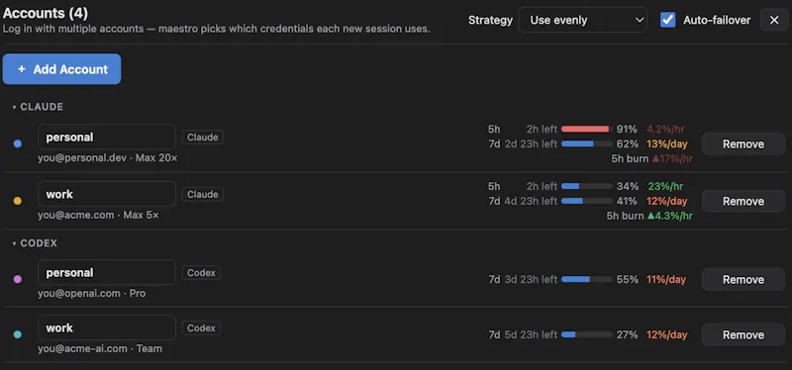Open the Strategy Use evenly dropdown
Viewport: 792px width, 370px height.
(583, 20)
